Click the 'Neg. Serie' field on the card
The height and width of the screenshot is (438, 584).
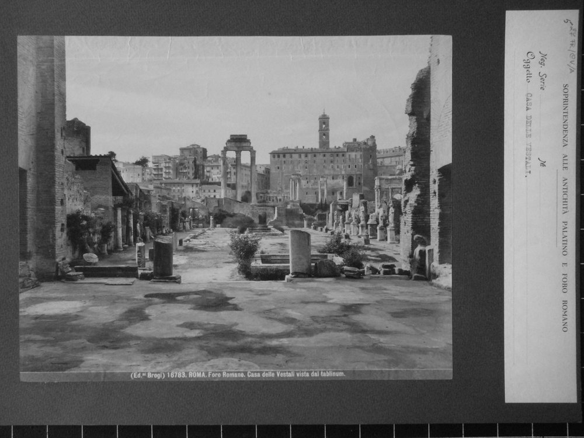[543, 71]
